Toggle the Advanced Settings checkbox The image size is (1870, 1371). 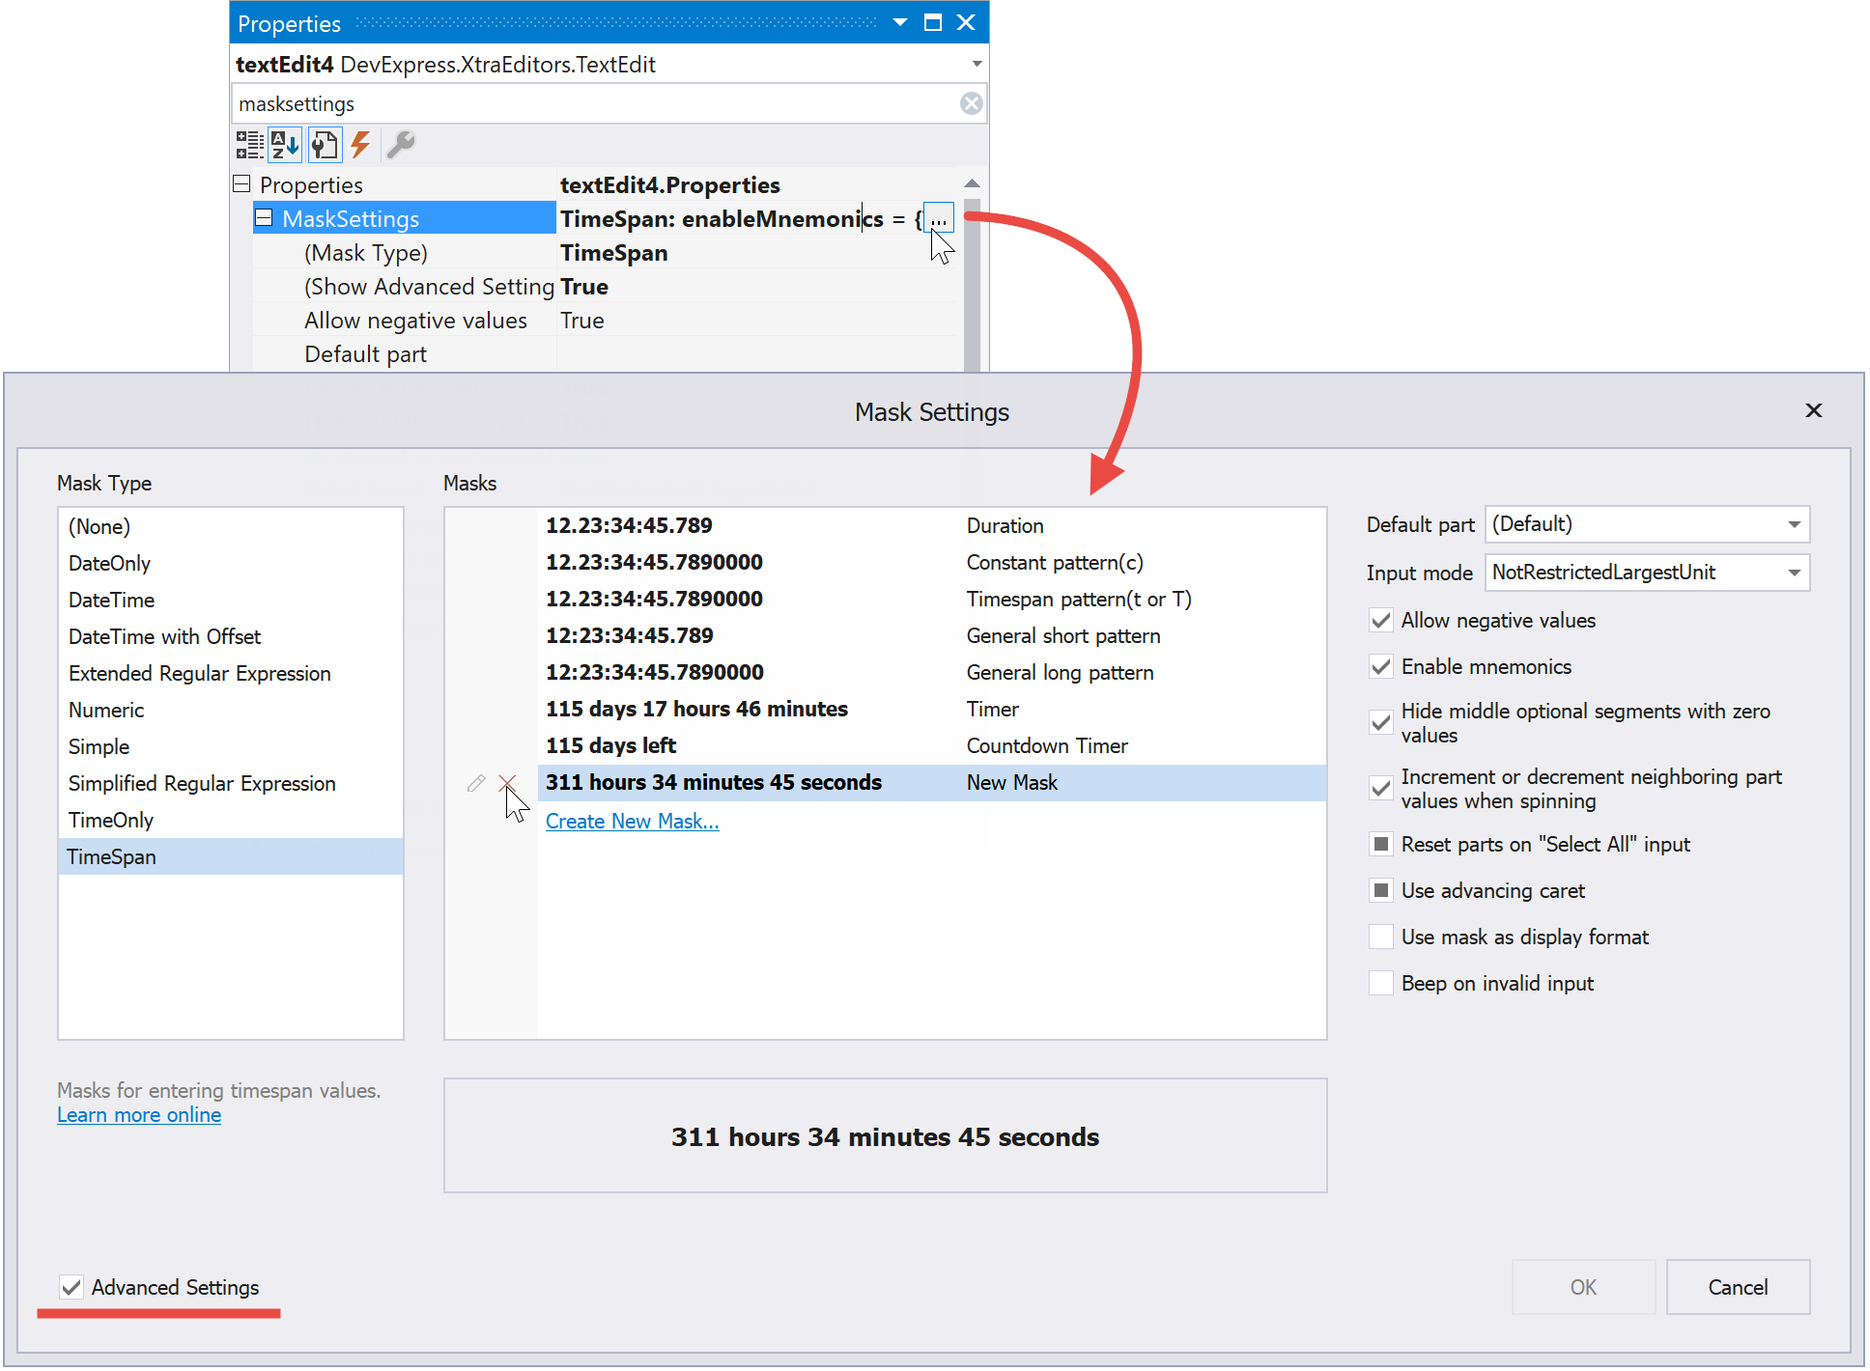tap(71, 1287)
